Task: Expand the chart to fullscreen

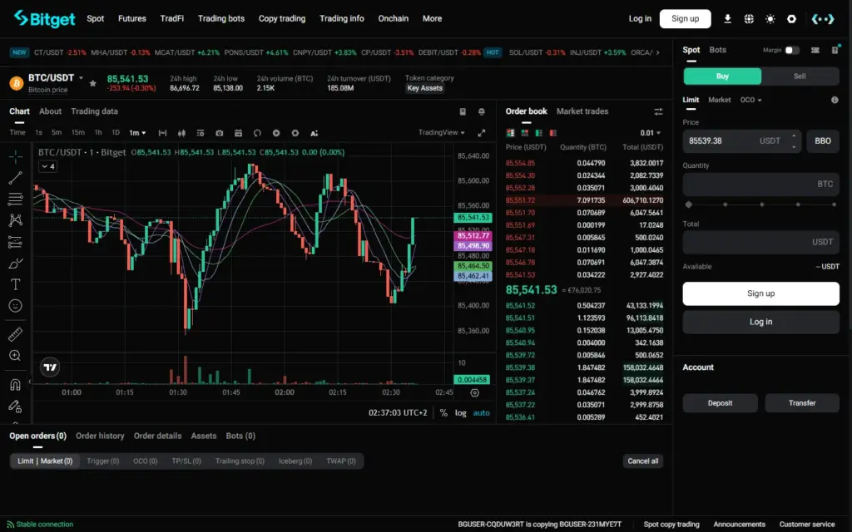Action: pos(482,133)
